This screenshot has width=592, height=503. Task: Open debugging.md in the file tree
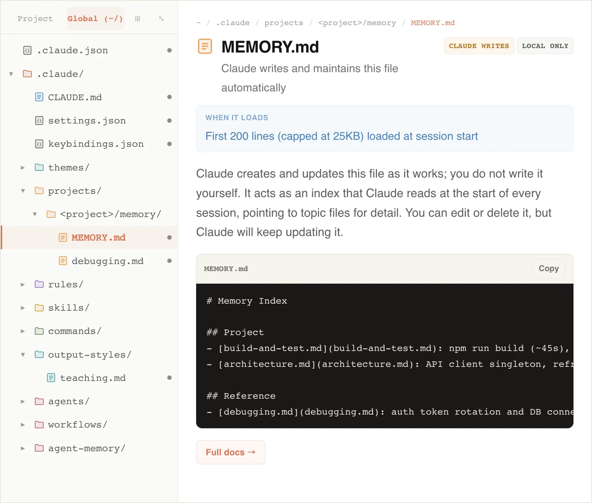[90, 261]
